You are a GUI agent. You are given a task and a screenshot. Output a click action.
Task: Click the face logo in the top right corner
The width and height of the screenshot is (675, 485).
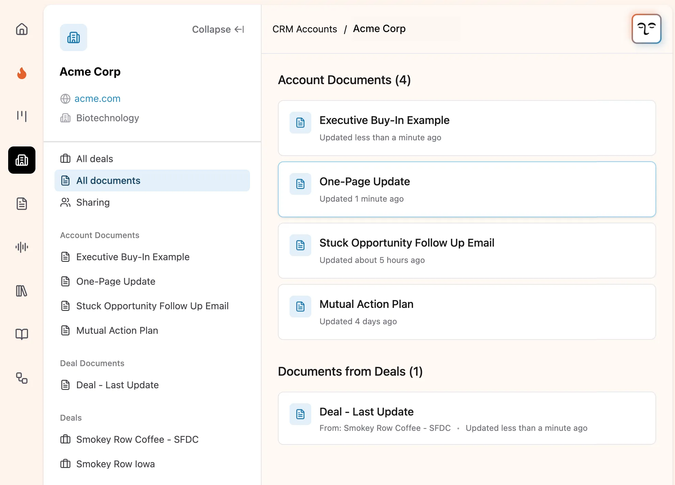coord(646,29)
